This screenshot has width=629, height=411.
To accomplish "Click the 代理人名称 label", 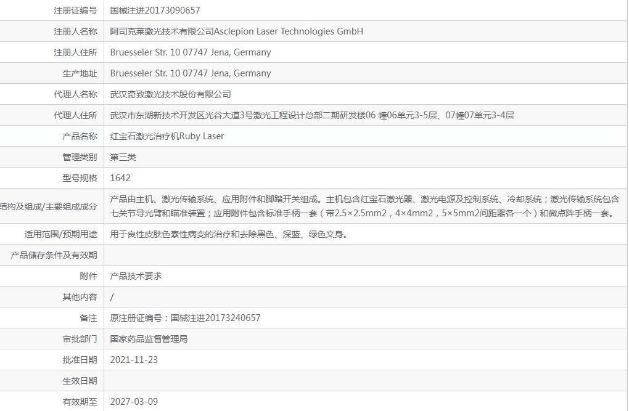I will click(x=75, y=94).
